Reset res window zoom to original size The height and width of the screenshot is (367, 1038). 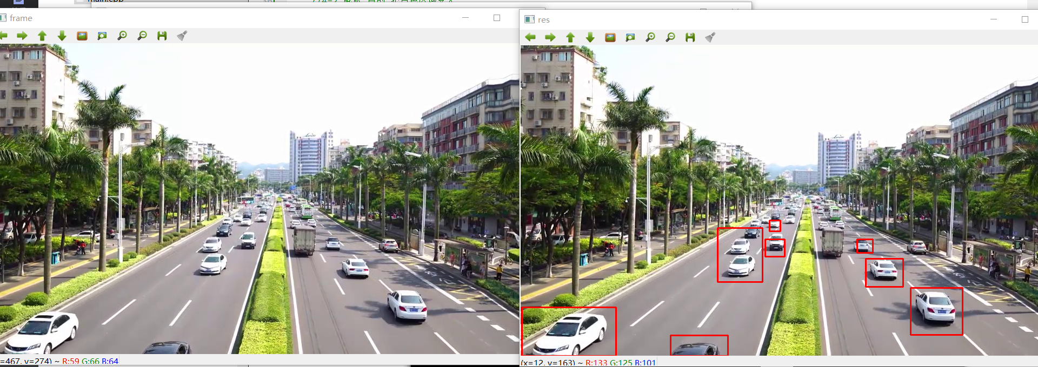pos(610,37)
